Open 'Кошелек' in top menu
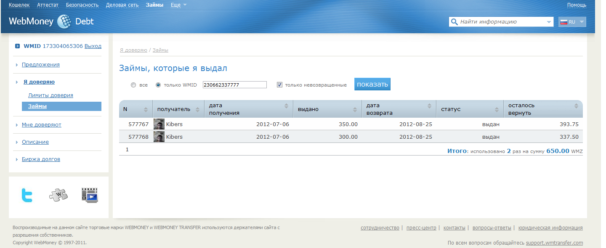606x248 pixels. [19, 5]
